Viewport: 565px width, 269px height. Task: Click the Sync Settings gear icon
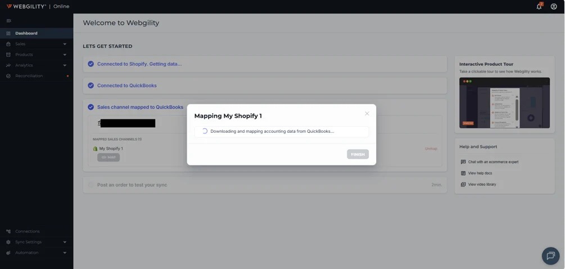[x=8, y=242]
